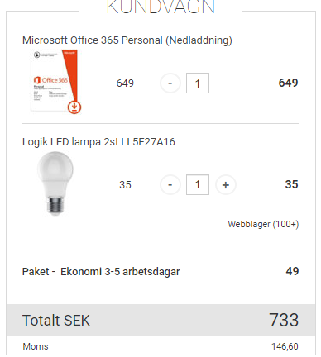The image size is (321, 357).
Task: Open the Microsoft Office 365 Personal product link
Action: point(127,40)
